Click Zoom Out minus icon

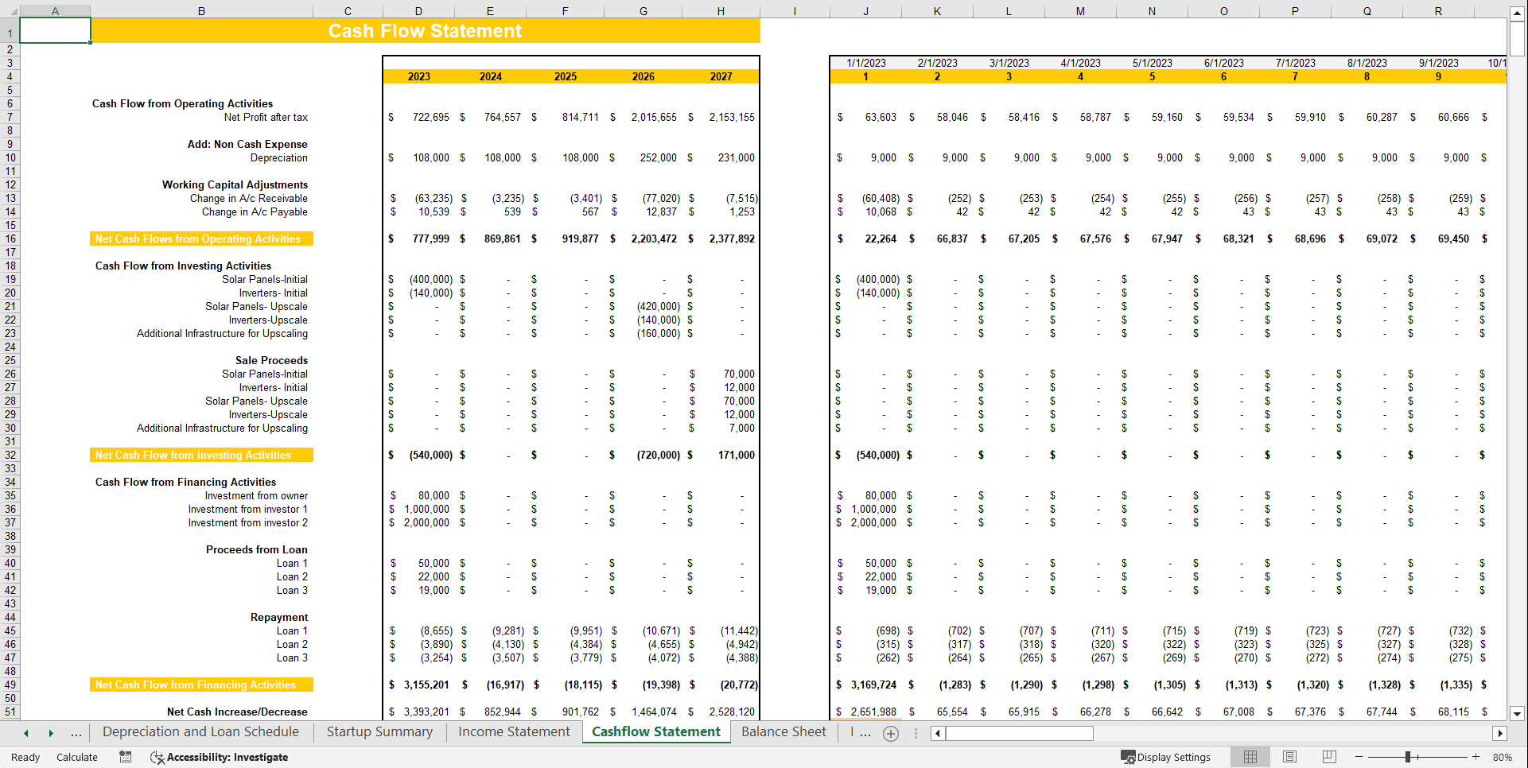pos(1359,757)
